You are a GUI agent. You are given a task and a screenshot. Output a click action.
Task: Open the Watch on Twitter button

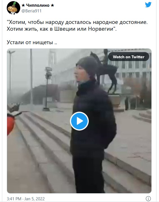(128, 57)
